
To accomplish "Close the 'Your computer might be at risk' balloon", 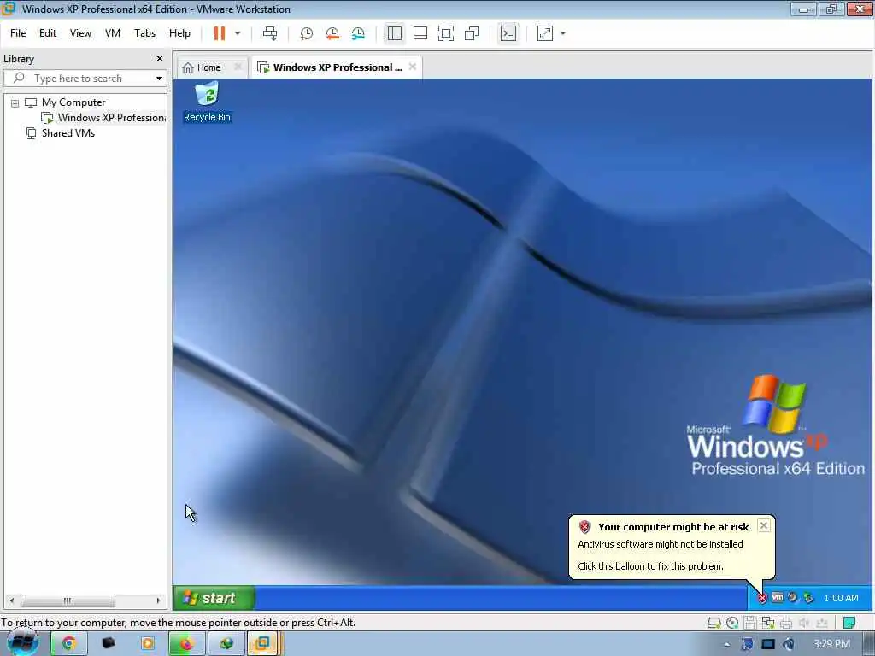I will [x=764, y=525].
